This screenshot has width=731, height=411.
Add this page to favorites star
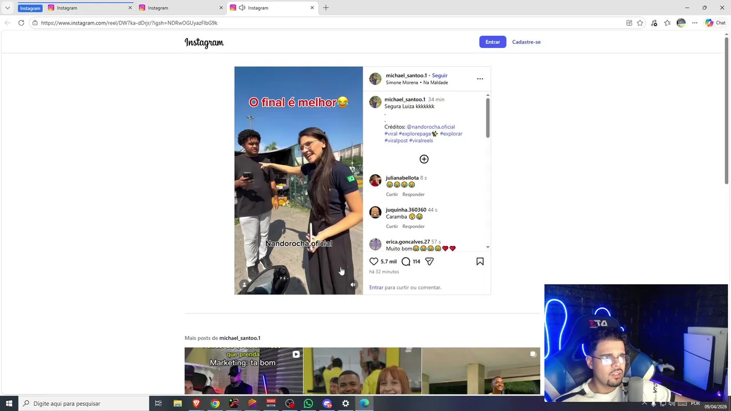pos(640,23)
